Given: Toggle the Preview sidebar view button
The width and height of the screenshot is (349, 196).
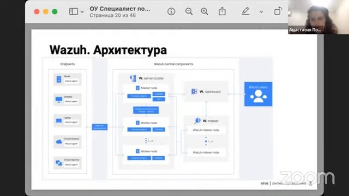Looking at the screenshot, I should coord(74,11).
